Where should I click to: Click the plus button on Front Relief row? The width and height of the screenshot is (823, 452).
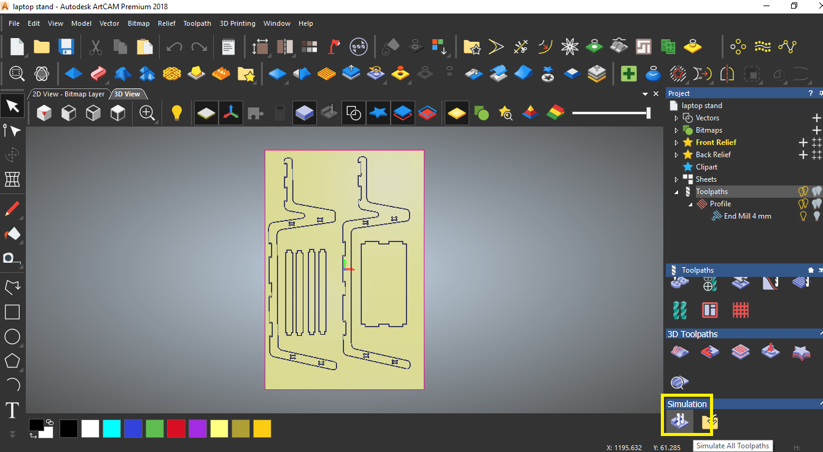(803, 142)
